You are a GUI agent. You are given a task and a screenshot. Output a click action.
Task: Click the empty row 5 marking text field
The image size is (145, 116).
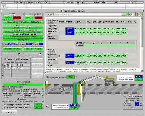22,76
